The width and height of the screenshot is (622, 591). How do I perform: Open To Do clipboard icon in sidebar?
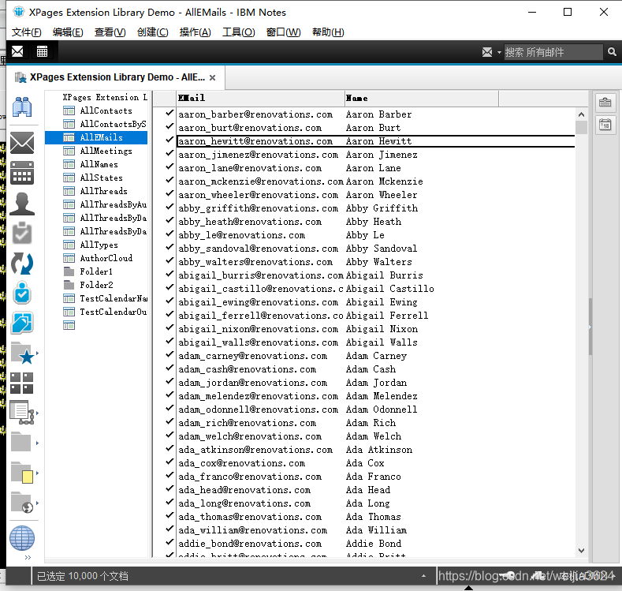22,234
